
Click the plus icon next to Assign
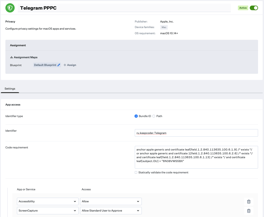point(65,65)
